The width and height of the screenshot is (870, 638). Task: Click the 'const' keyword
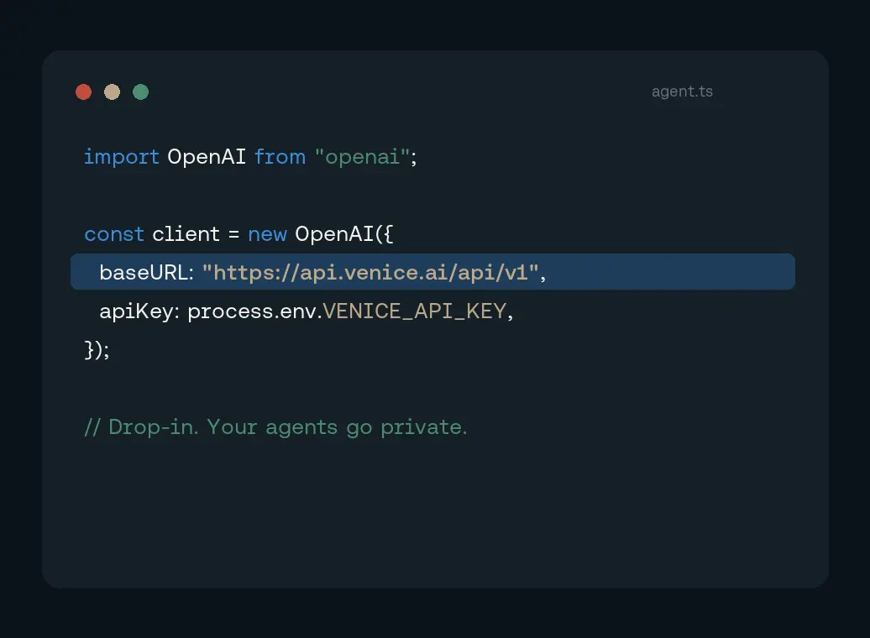click(x=114, y=234)
